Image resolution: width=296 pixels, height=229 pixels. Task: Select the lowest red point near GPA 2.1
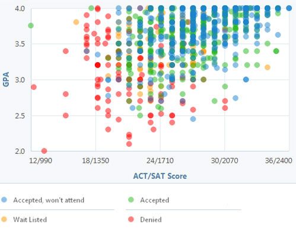129,144
